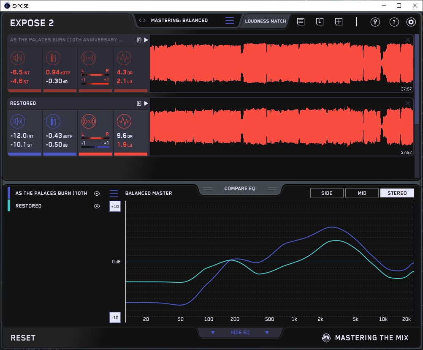Click dynamic range waveform icon of Restored track

click(124, 122)
